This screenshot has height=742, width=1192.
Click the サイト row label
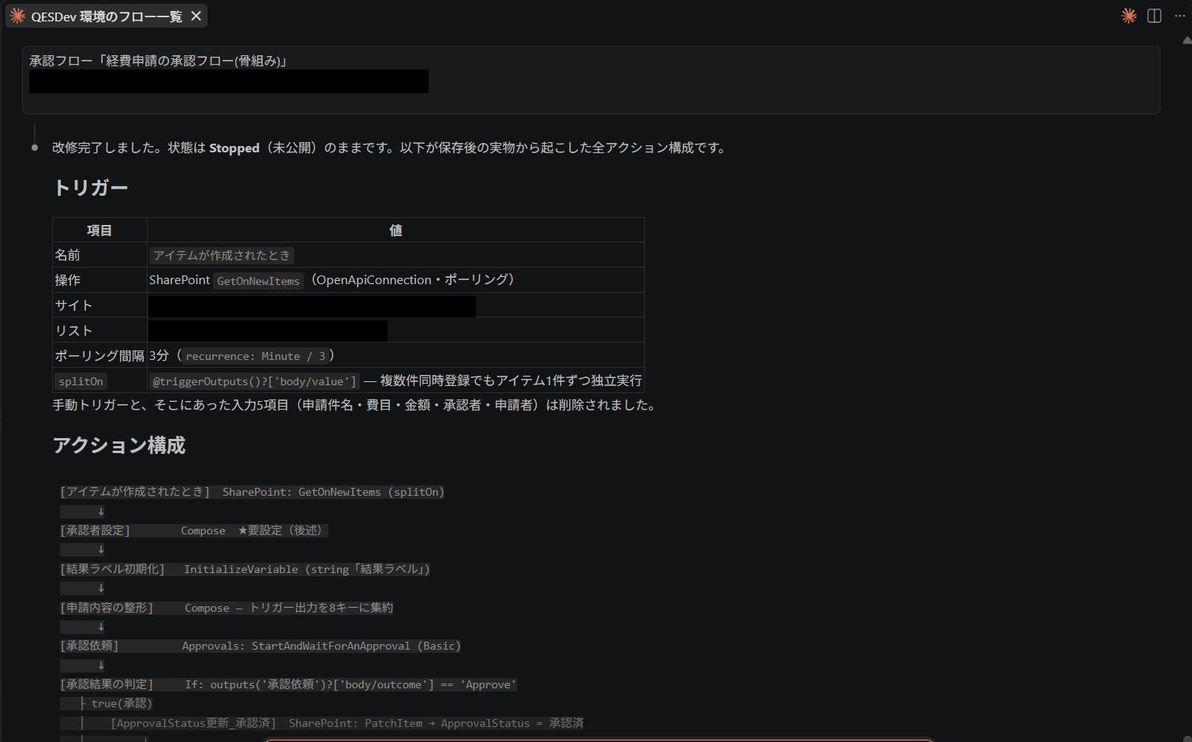point(73,305)
